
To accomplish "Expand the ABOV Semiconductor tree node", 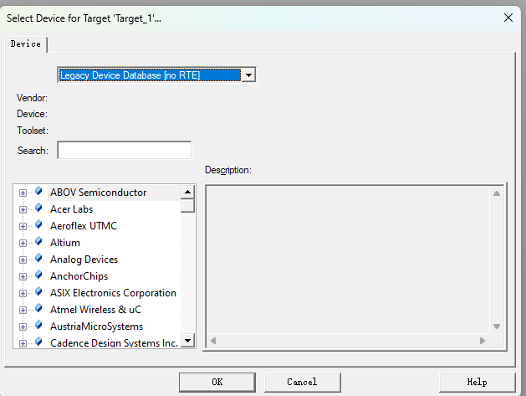I will click(x=23, y=193).
